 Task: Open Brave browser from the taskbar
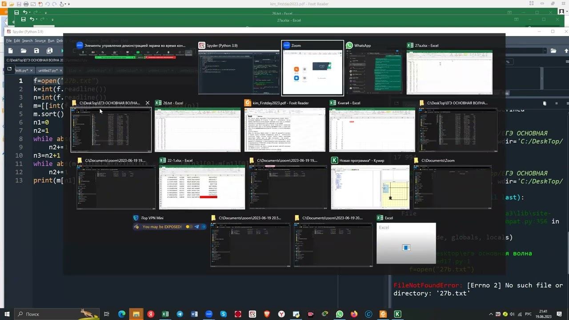coord(267,314)
